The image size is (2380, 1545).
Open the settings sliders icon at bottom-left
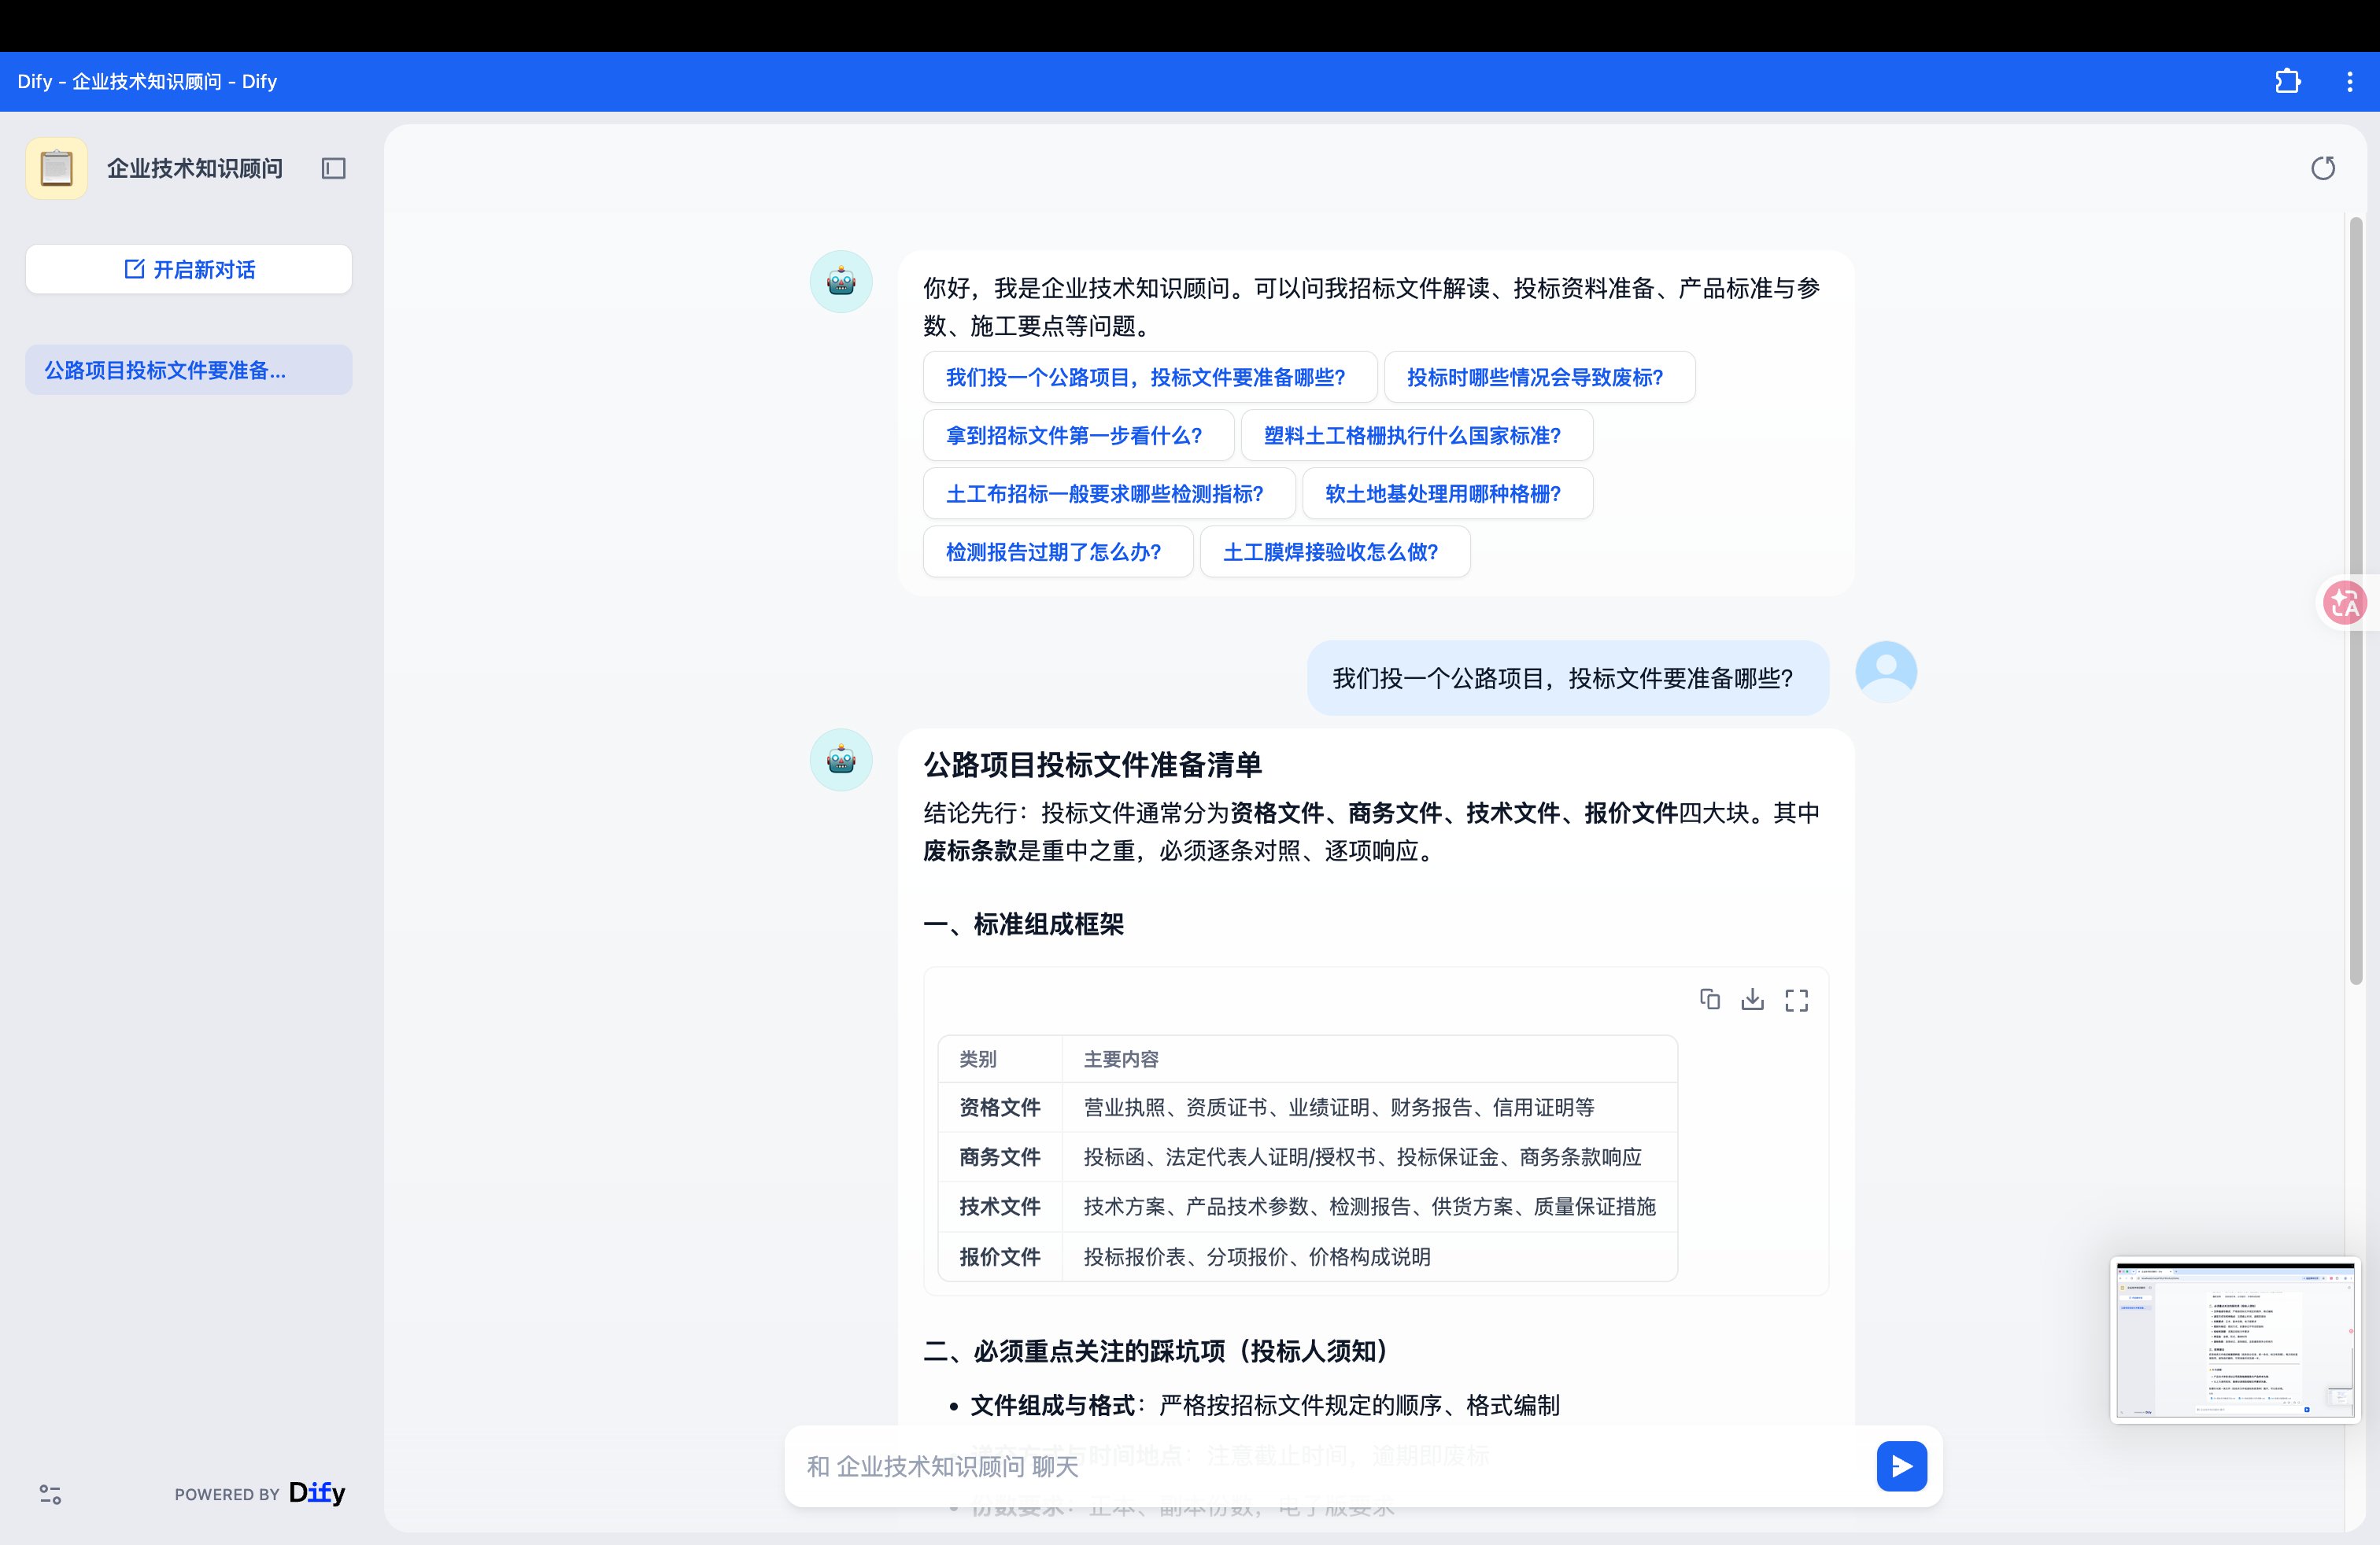(50, 1494)
